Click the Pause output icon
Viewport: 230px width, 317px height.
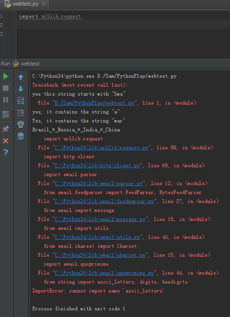pos(6,100)
